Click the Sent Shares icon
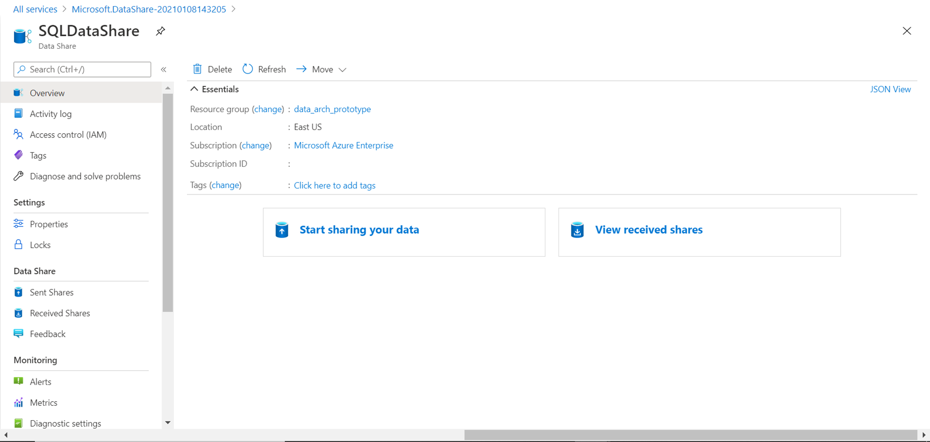Screen dimensions: 930x442 (19, 292)
